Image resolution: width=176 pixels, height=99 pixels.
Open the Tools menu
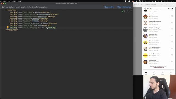pos(4,1)
